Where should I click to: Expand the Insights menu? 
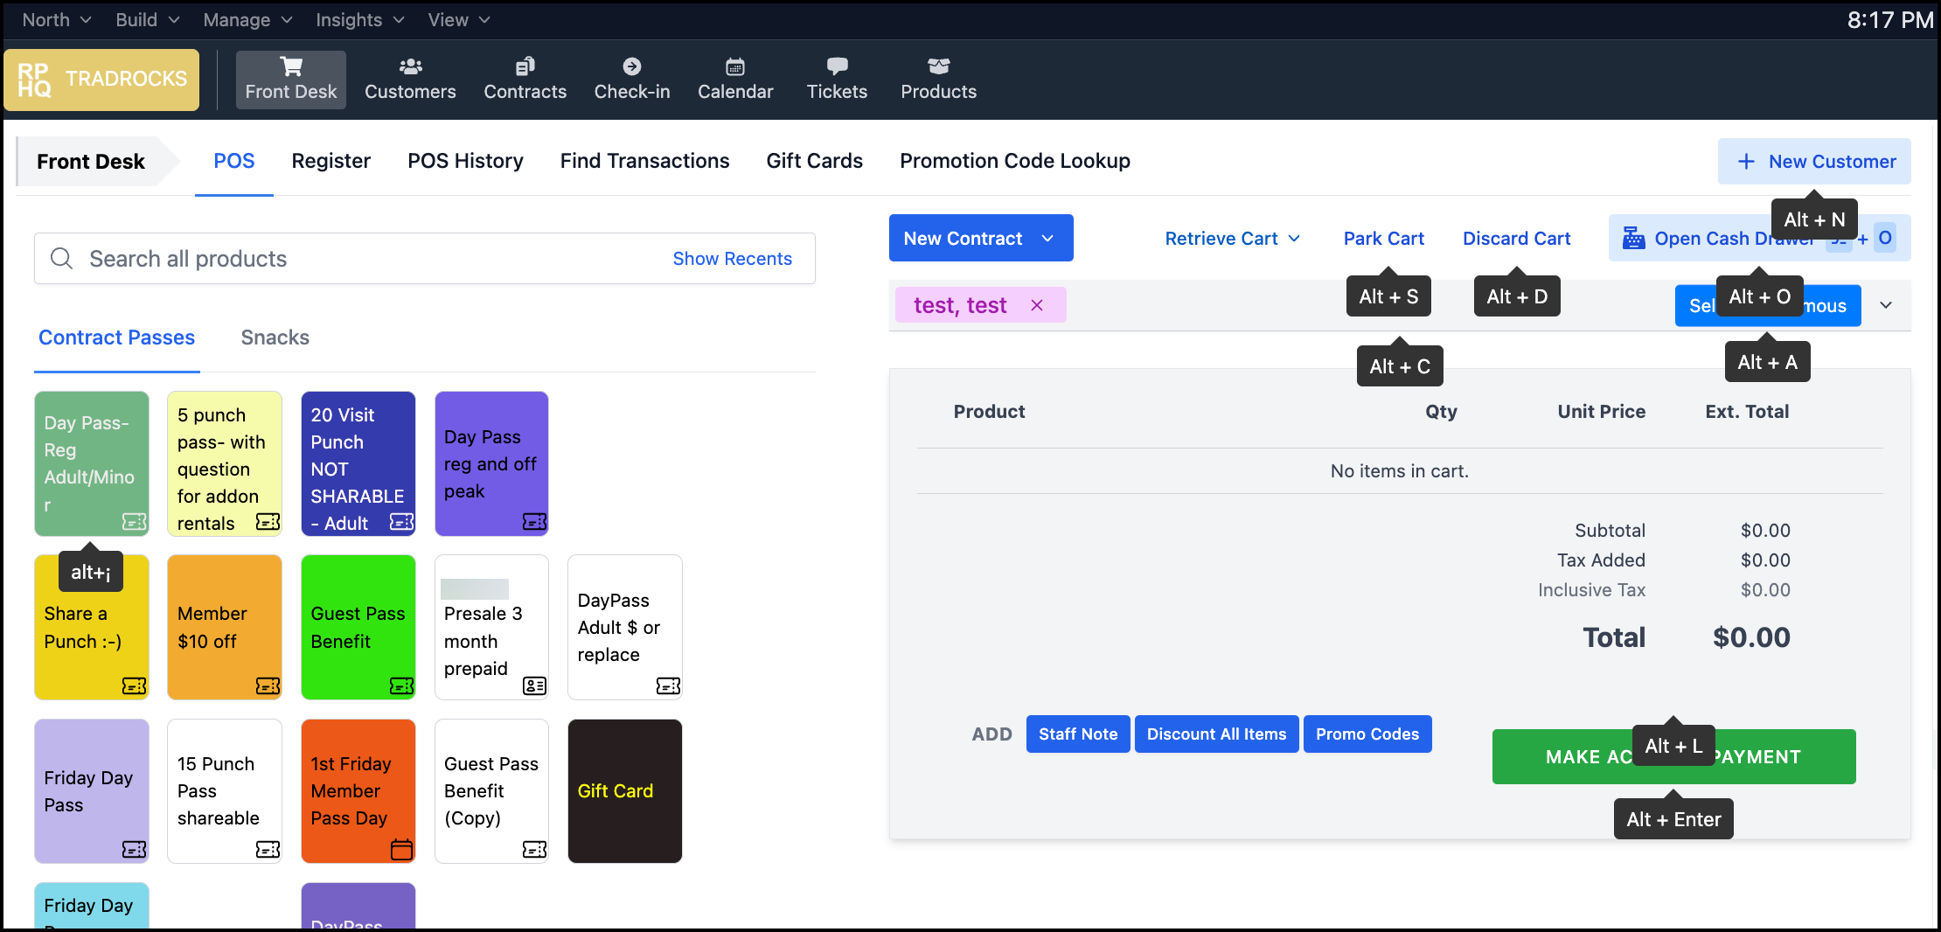(x=359, y=20)
